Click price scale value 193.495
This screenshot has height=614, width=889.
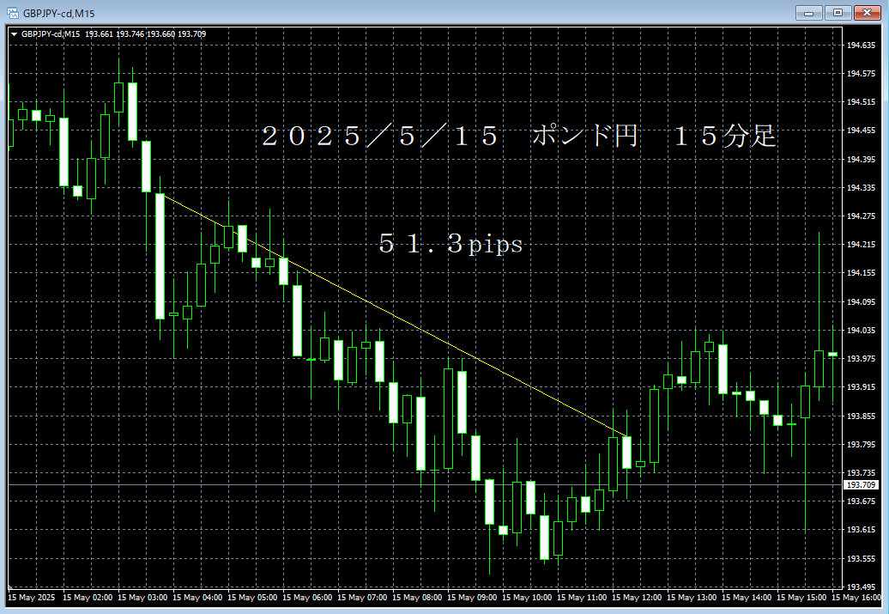[x=861, y=587]
